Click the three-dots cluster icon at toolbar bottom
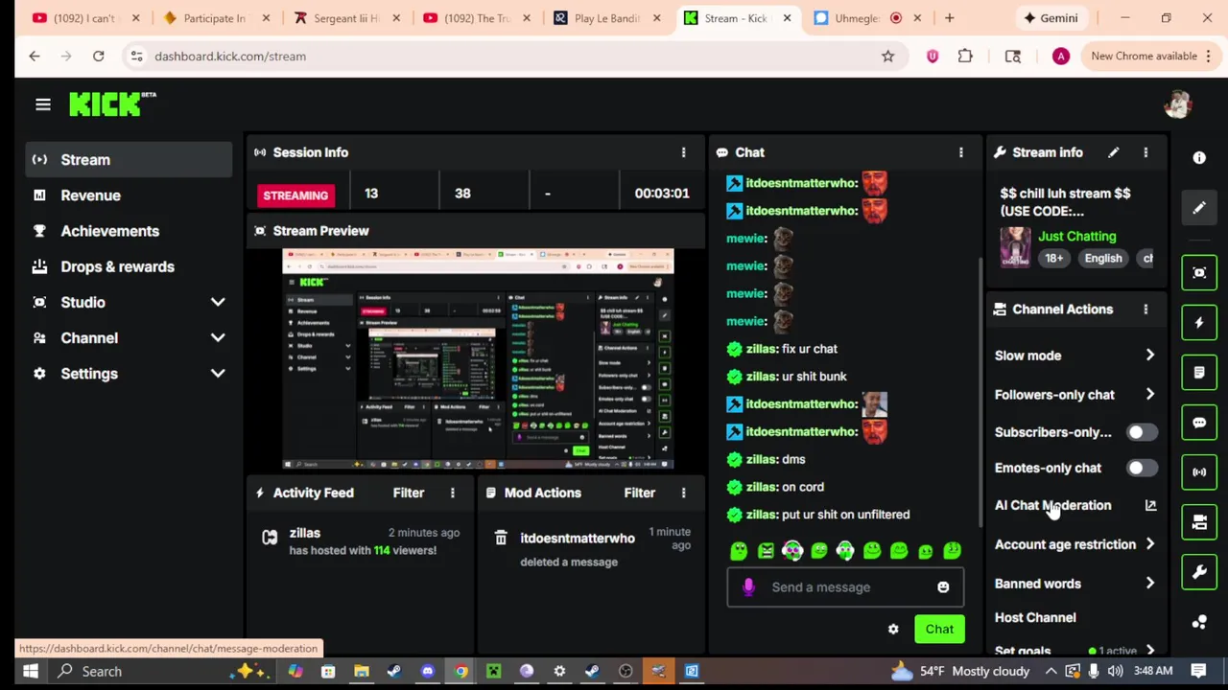Viewport: 1228px width, 690px height. point(1199,622)
